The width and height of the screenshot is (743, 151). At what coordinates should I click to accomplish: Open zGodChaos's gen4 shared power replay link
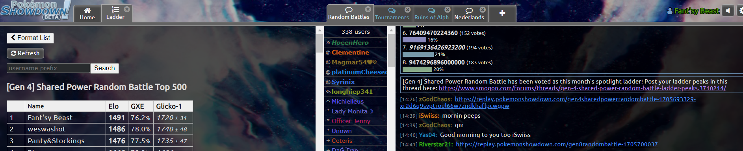pos(548,103)
